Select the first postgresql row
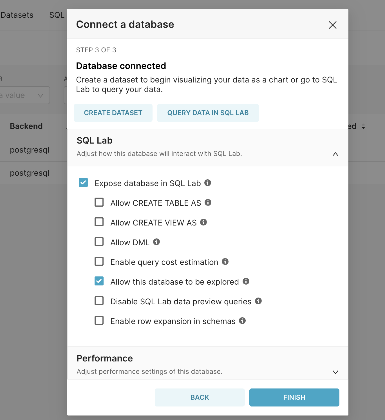385x420 pixels. pos(30,150)
